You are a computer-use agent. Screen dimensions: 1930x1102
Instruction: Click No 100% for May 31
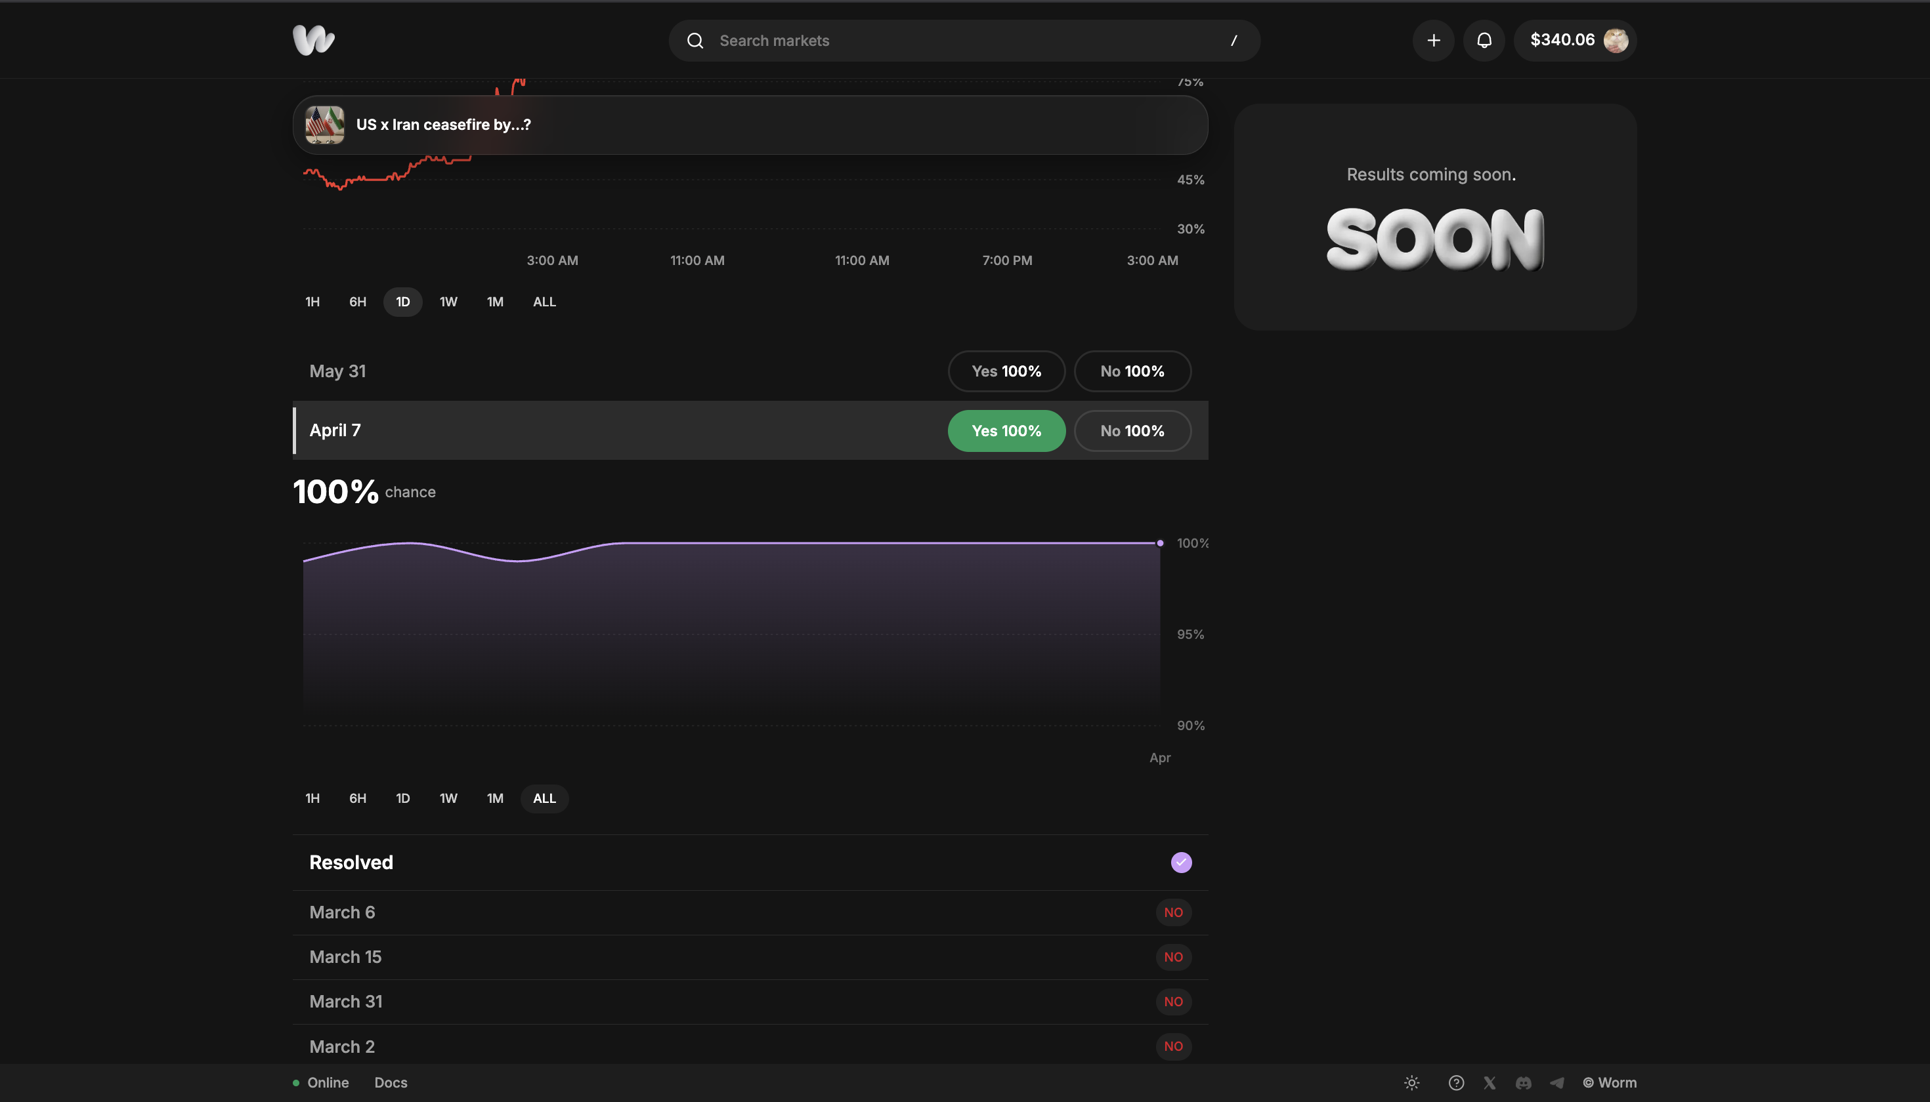point(1132,371)
